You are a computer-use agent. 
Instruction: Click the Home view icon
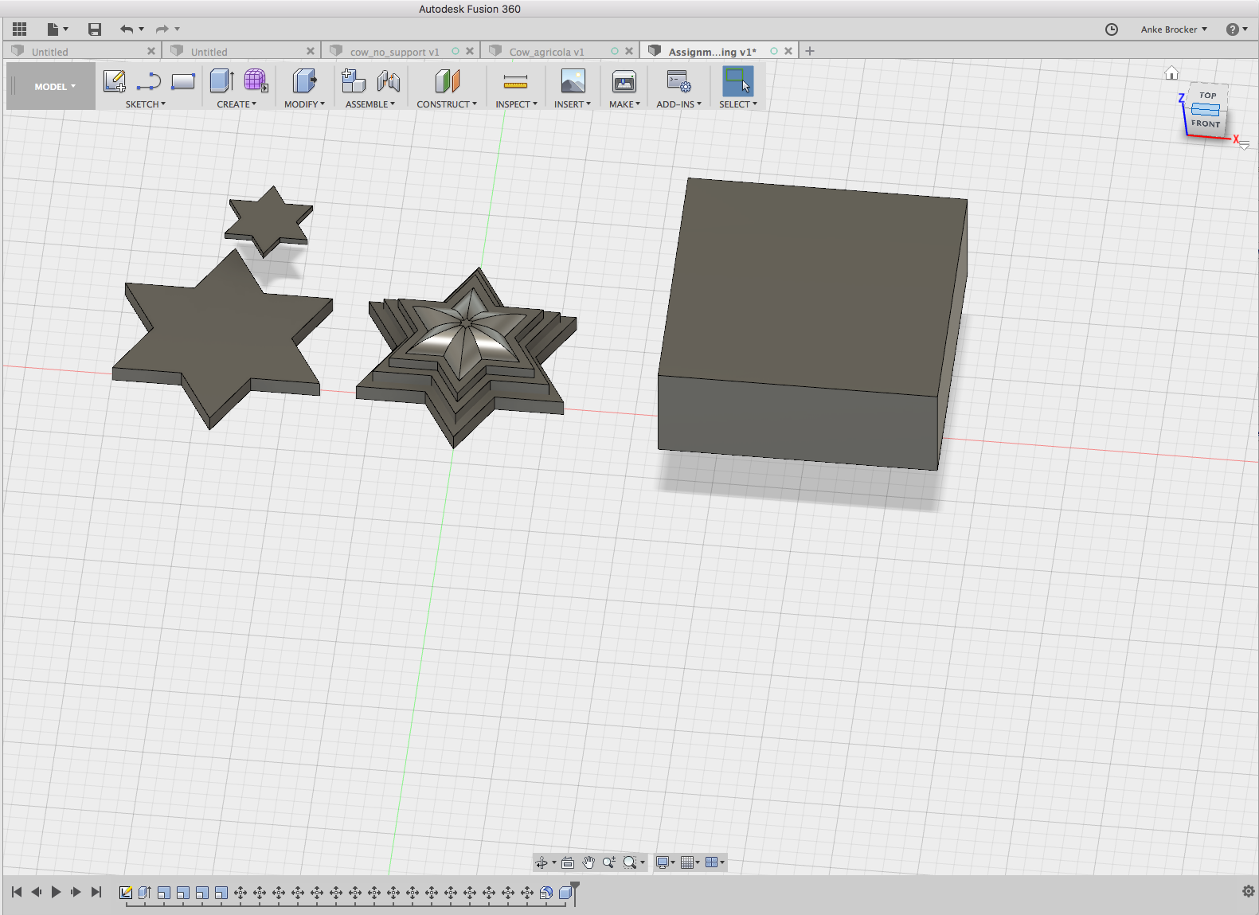coord(1171,73)
